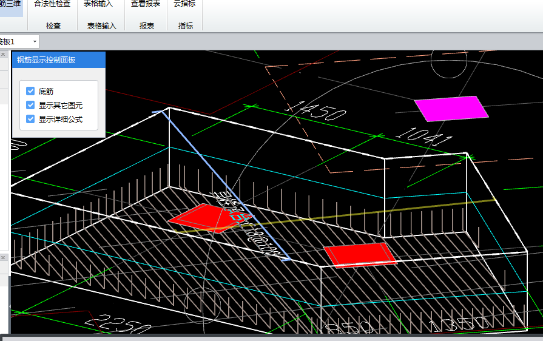
Task: Click the 2250 dimension label
Action: click(x=118, y=325)
